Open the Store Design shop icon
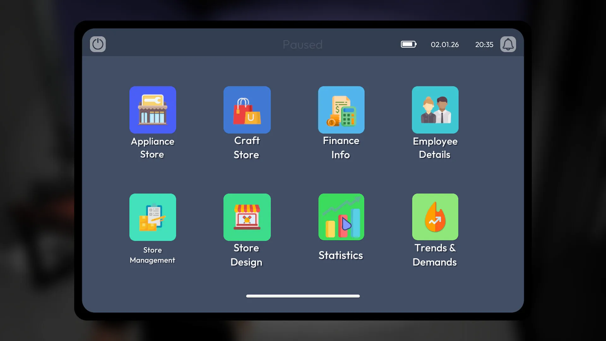This screenshot has width=606, height=341. [247, 217]
